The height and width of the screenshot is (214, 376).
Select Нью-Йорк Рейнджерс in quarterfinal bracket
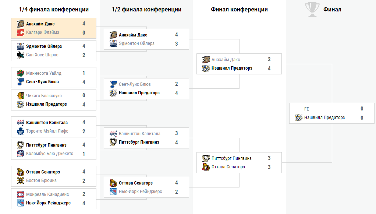[48, 203]
